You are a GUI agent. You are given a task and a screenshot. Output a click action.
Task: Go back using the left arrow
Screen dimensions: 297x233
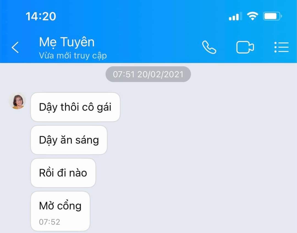[x=15, y=47]
